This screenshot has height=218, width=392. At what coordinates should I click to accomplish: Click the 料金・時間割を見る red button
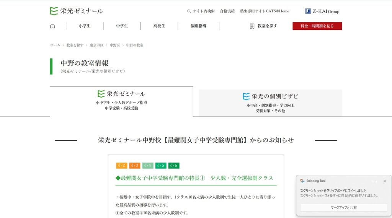tap(317, 26)
